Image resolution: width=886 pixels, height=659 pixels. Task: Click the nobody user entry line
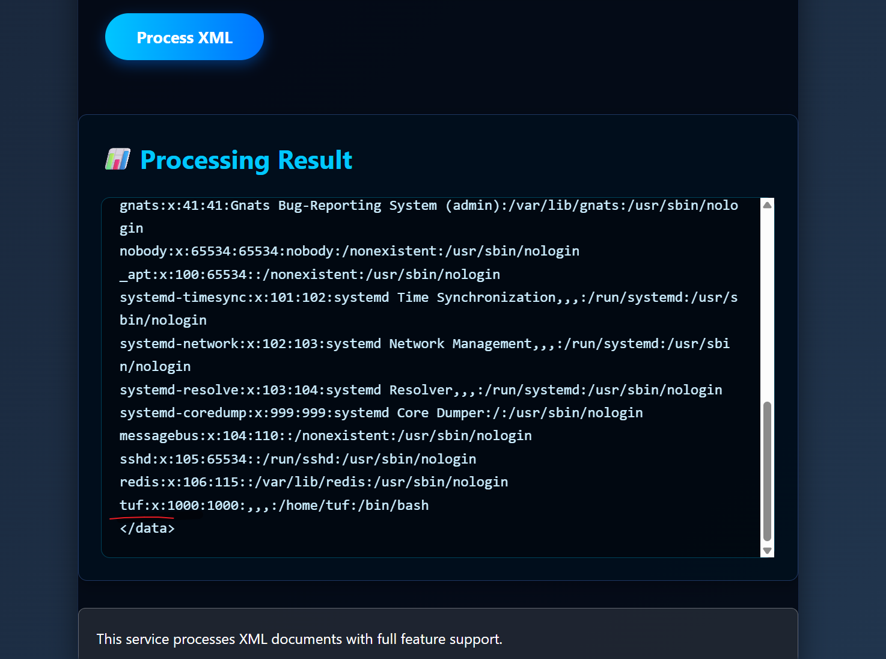point(349,251)
